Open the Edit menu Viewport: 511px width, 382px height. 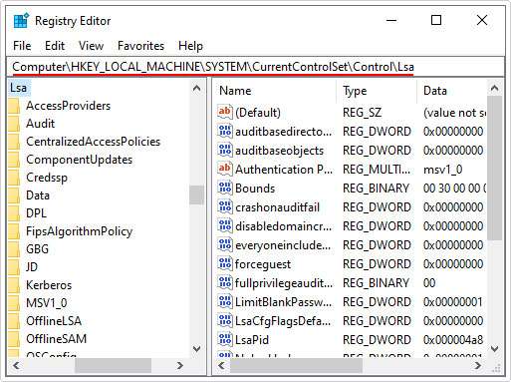[x=55, y=46]
